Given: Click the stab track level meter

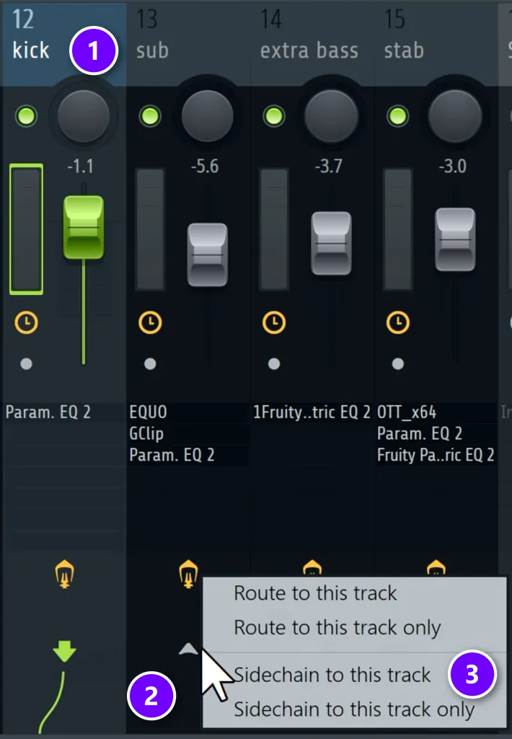Looking at the screenshot, I should click(x=398, y=229).
